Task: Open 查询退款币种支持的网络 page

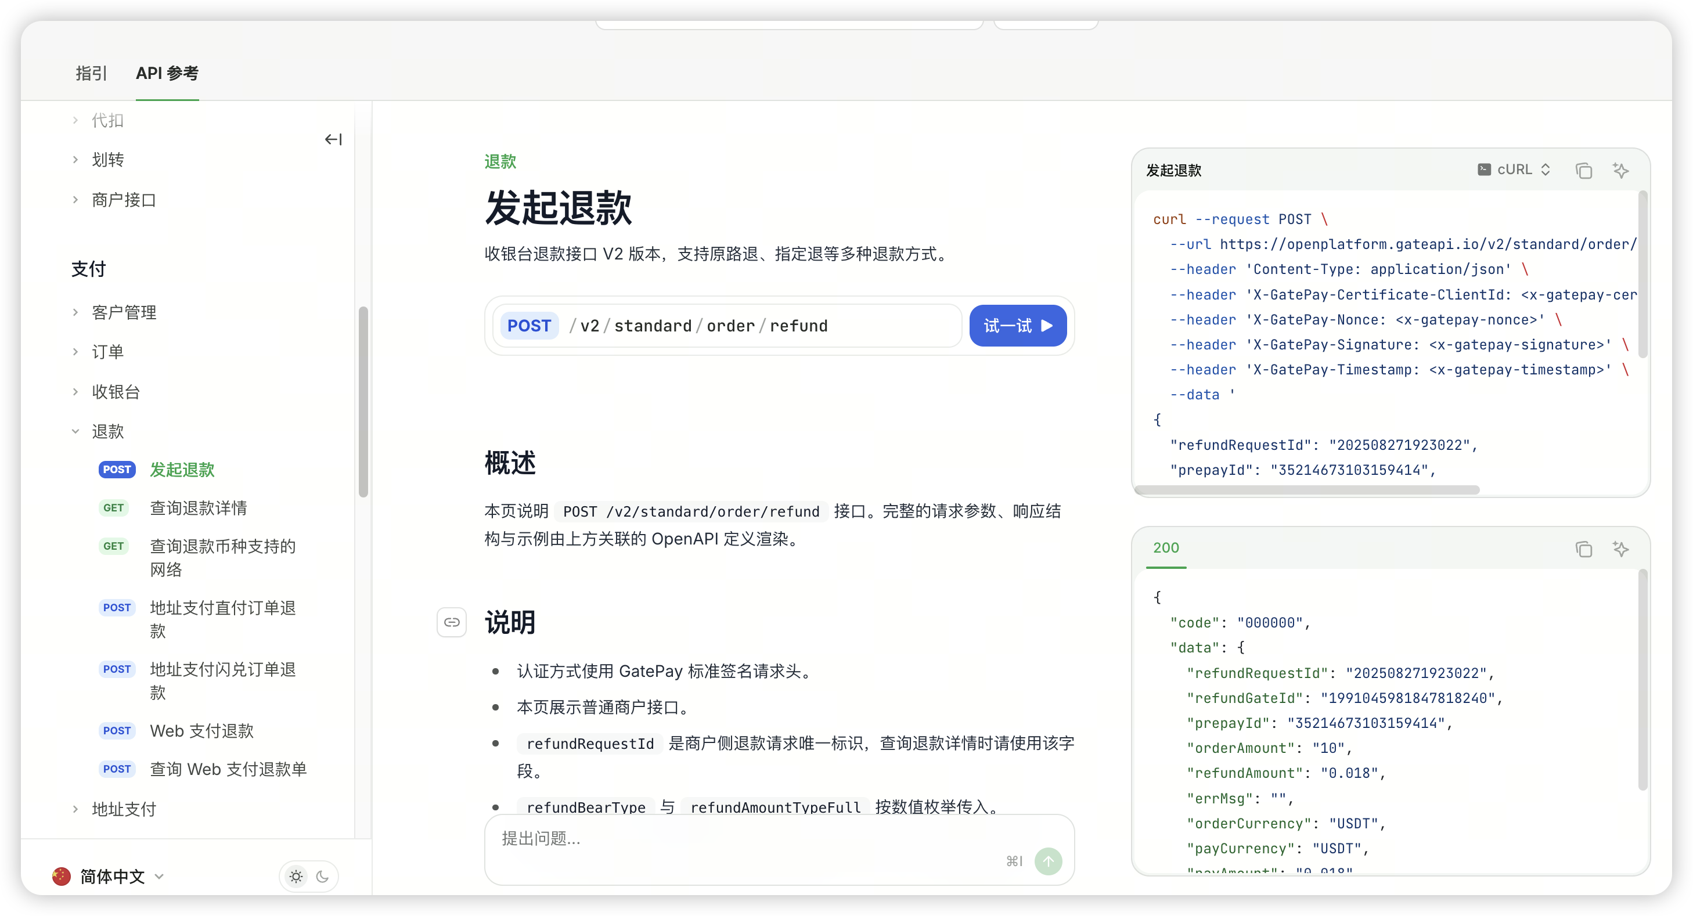Action: coord(223,558)
